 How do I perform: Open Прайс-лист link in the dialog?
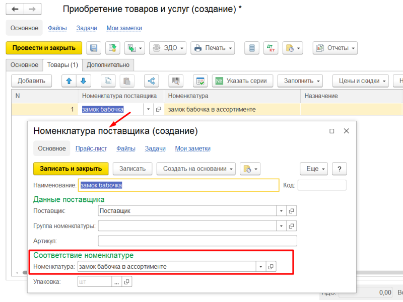click(91, 148)
